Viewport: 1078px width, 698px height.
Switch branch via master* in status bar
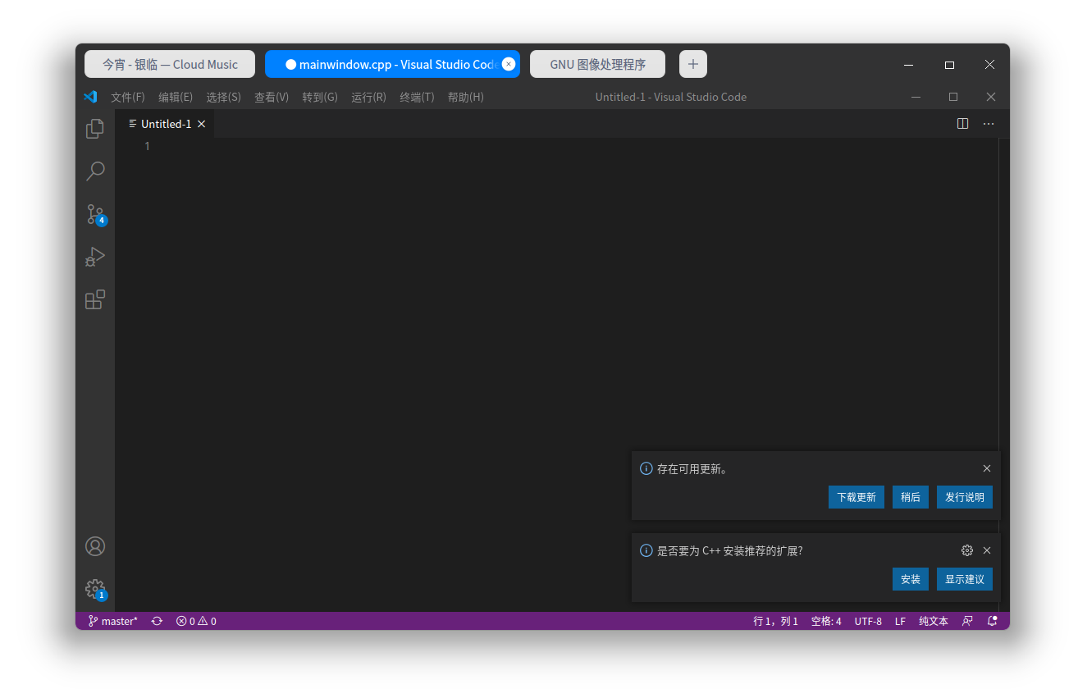click(x=113, y=622)
